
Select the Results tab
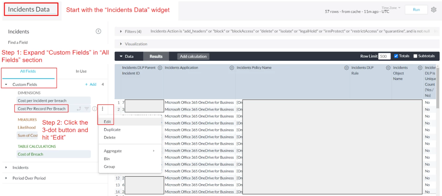(x=156, y=56)
